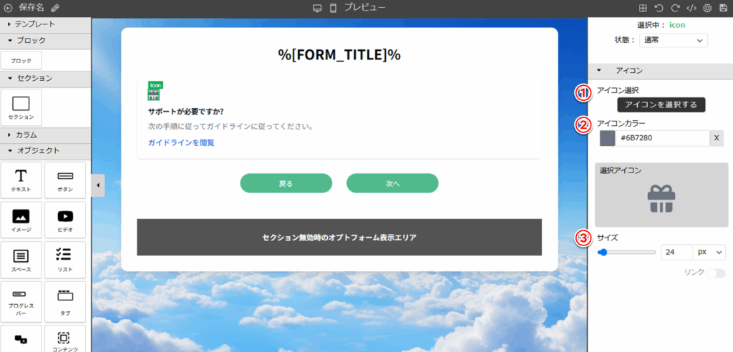Choose the リスト object tile
The width and height of the screenshot is (733, 352).
[65, 260]
